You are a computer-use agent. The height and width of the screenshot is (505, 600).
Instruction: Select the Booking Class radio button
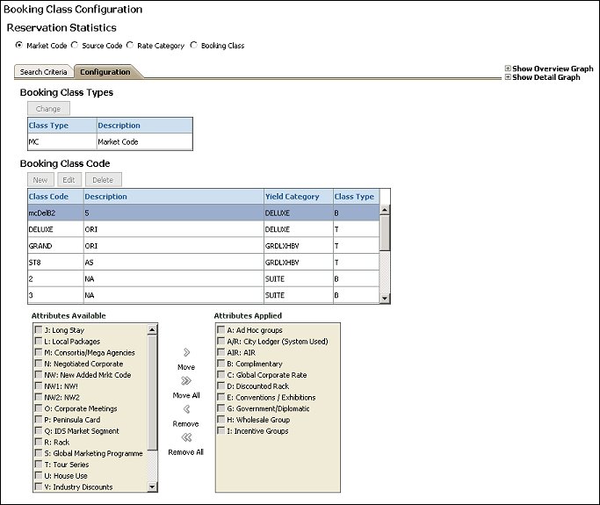pos(194,46)
